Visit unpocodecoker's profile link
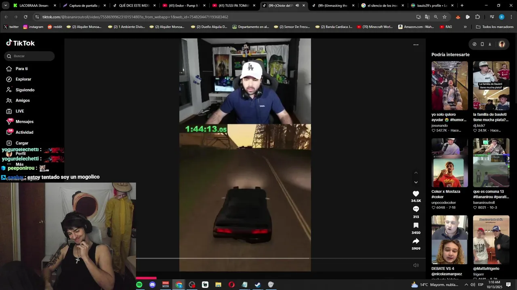 [443, 203]
